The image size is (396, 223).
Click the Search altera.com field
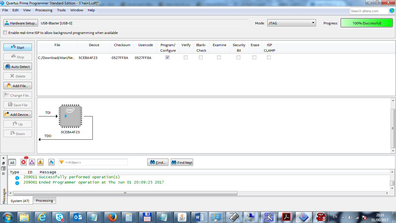click(x=369, y=11)
